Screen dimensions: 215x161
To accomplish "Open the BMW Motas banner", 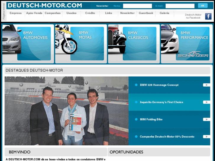I will point(81,44).
